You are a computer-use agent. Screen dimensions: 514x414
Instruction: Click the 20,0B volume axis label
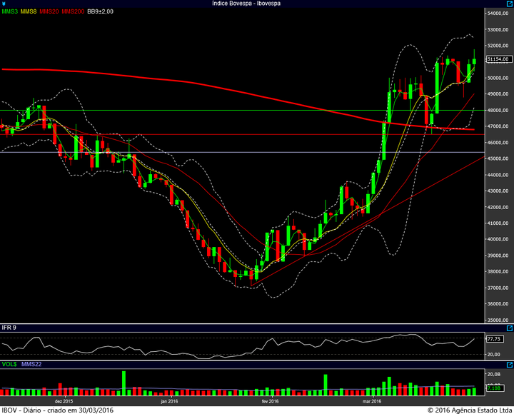494,374
